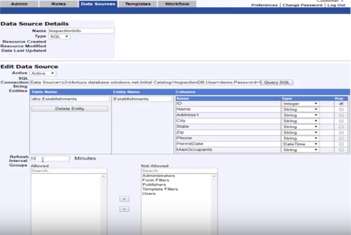Click the Refresh Interval minutes field
Screen dimensions: 351x235
tap(50, 159)
